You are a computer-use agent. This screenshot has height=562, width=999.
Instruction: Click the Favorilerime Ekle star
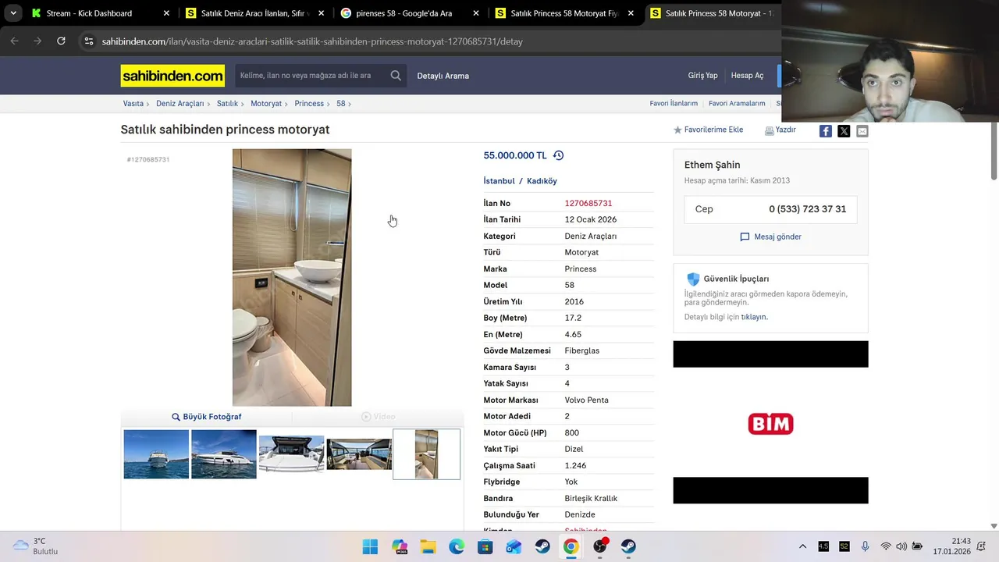click(677, 130)
